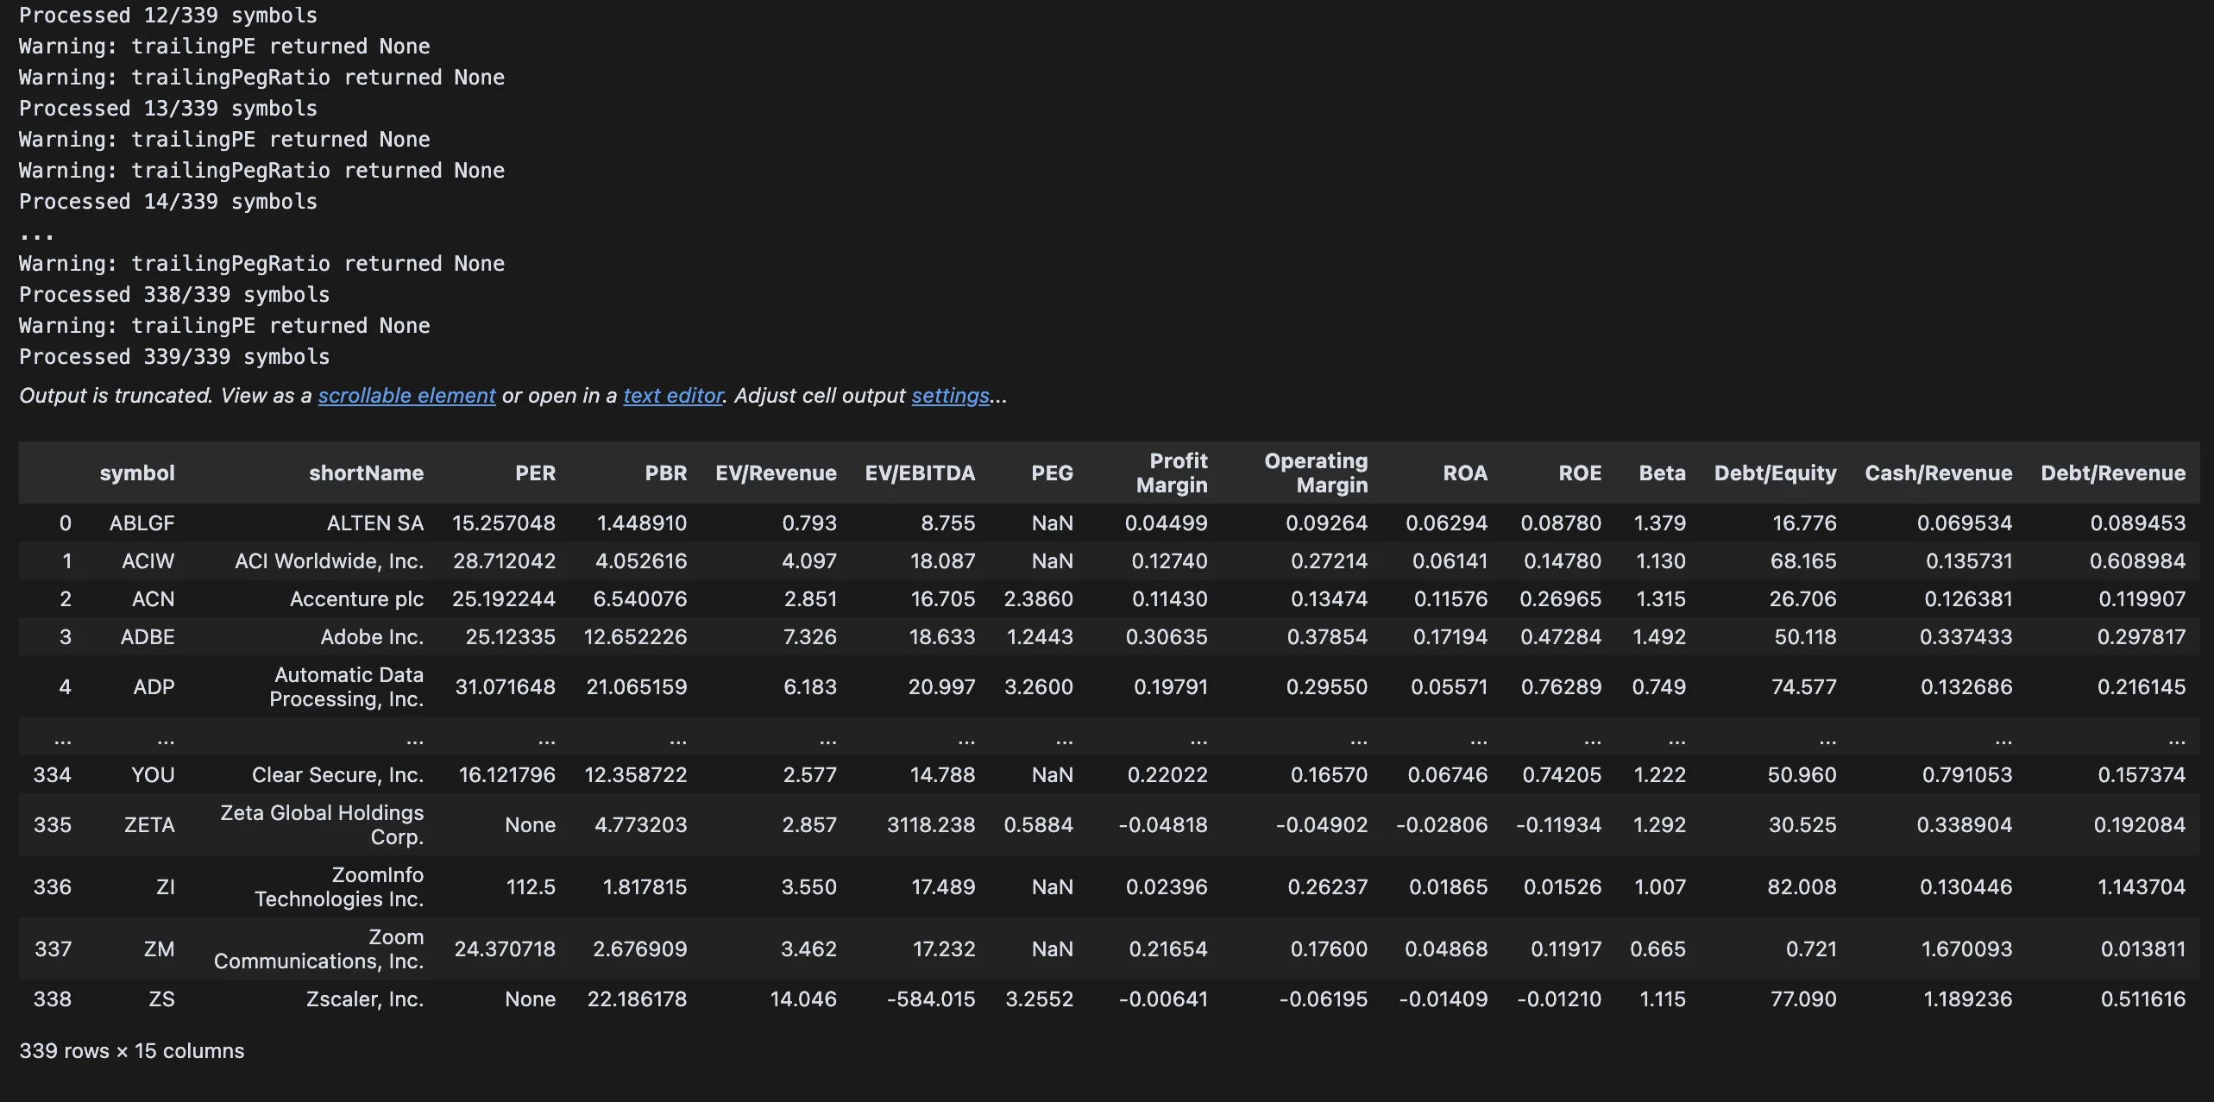2214x1102 pixels.
Task: Click the ZETA symbol cell
Action: 149,825
